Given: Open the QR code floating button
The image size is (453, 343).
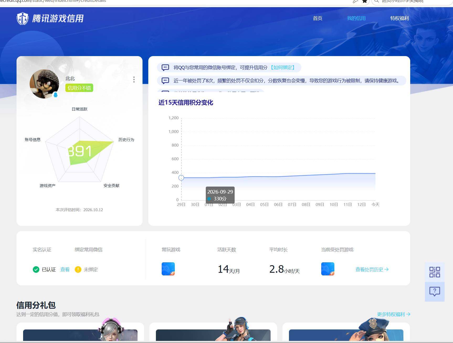Looking at the screenshot, I should pyautogui.click(x=435, y=272).
